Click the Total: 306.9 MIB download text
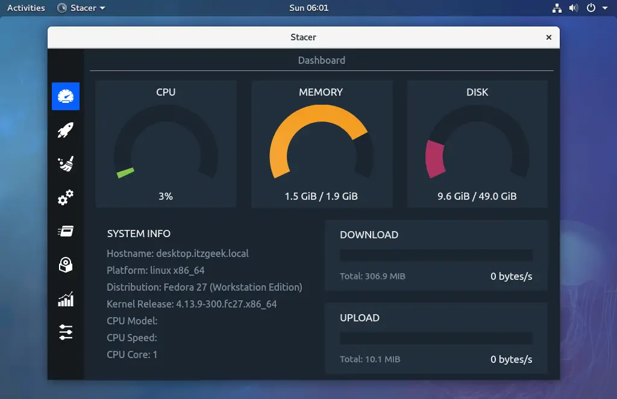Screen dimensions: 617x399 (372, 276)
